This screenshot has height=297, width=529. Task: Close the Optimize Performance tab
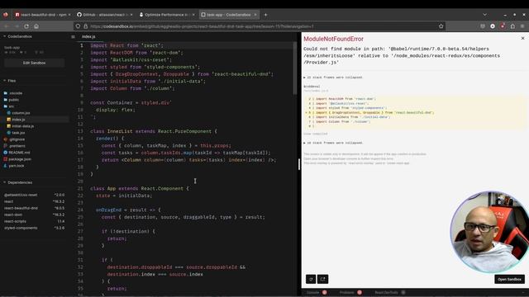tap(193, 15)
